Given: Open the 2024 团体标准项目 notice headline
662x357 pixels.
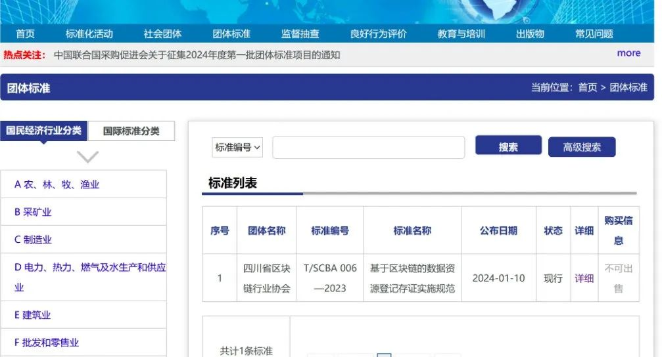Looking at the screenshot, I should [x=197, y=55].
